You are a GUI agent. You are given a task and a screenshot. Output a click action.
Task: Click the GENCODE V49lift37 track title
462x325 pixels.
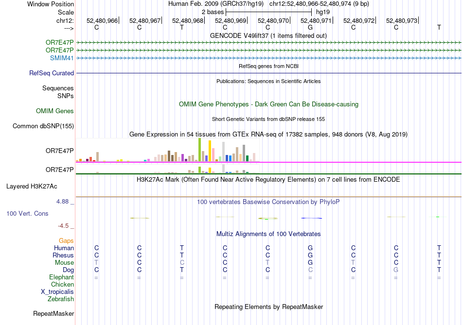(268, 35)
